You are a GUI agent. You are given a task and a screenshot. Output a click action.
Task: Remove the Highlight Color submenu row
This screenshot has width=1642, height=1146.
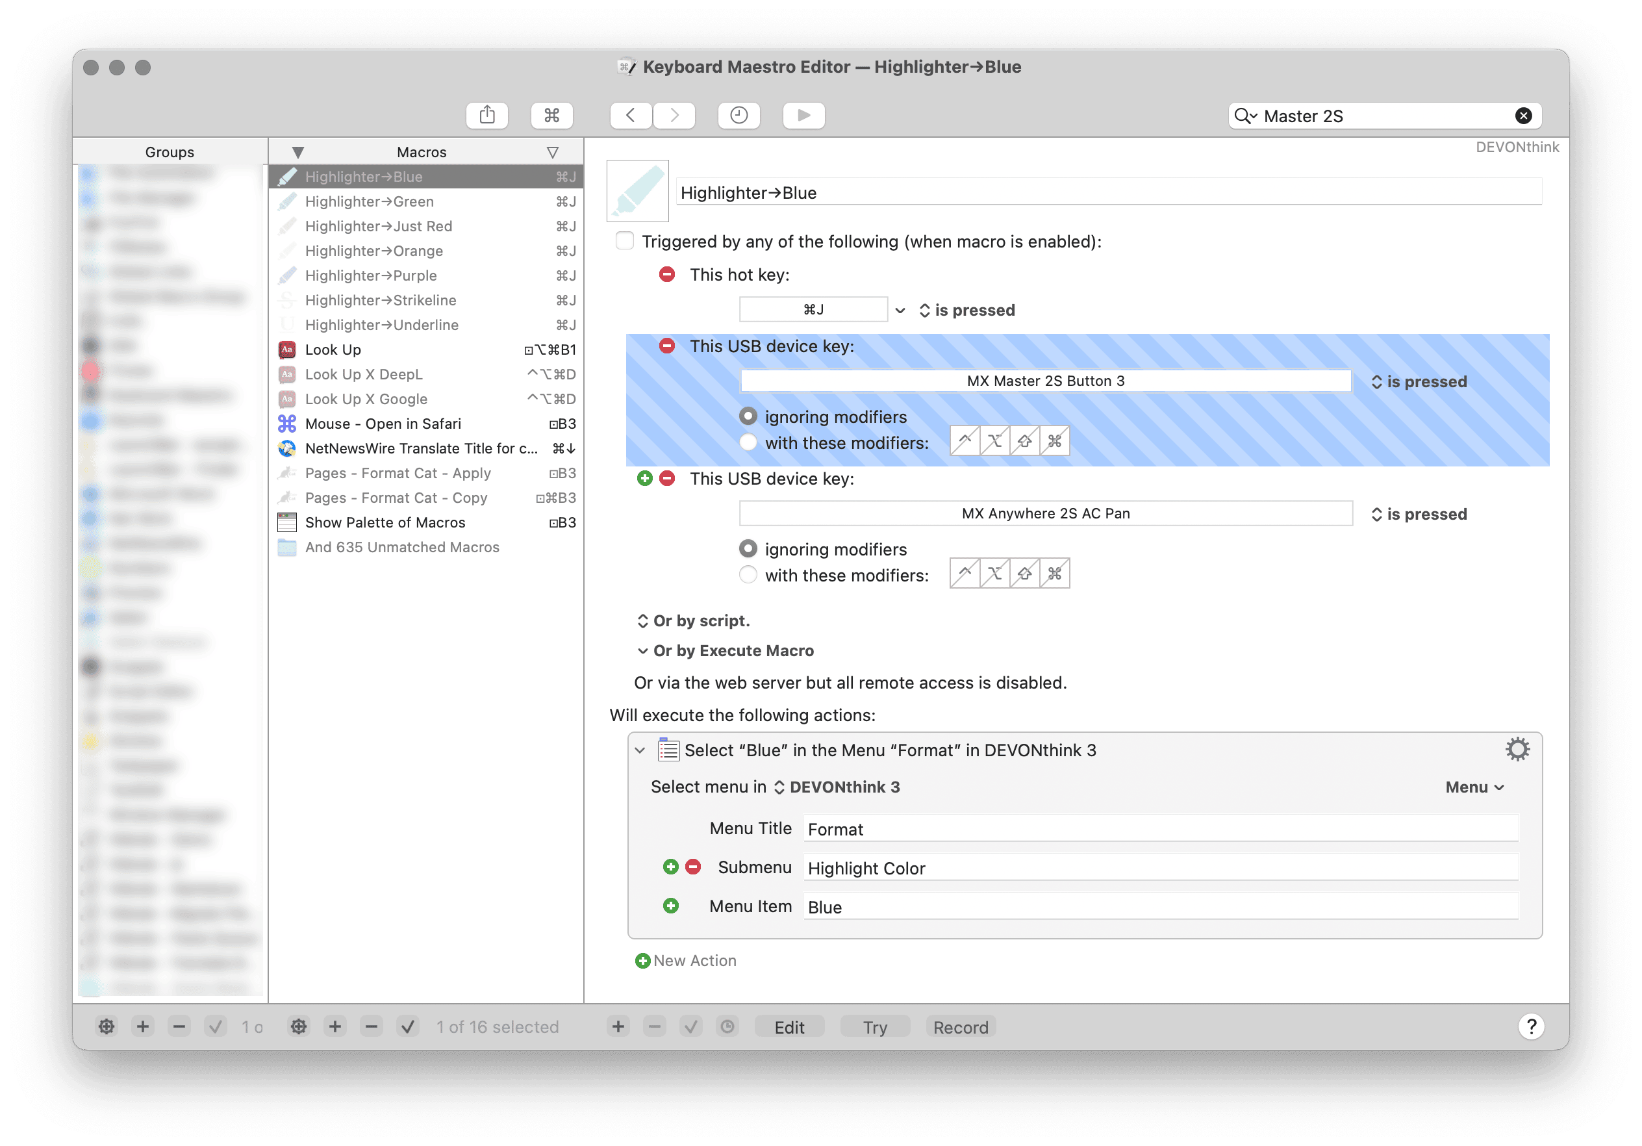click(x=693, y=867)
